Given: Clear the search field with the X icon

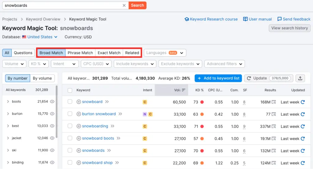Looking at the screenshot, I should 124,5.
